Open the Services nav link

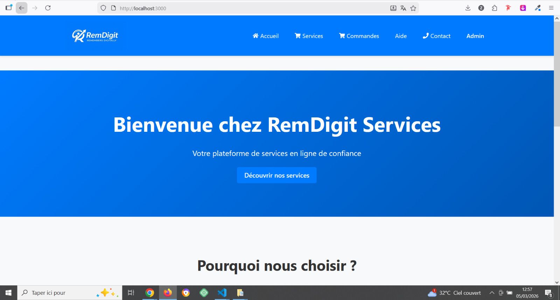point(309,36)
